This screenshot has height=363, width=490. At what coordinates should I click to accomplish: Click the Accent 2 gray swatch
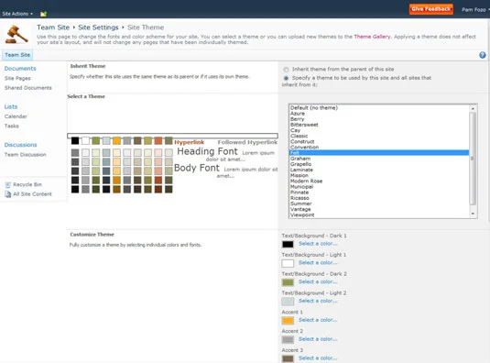pyautogui.click(x=288, y=339)
